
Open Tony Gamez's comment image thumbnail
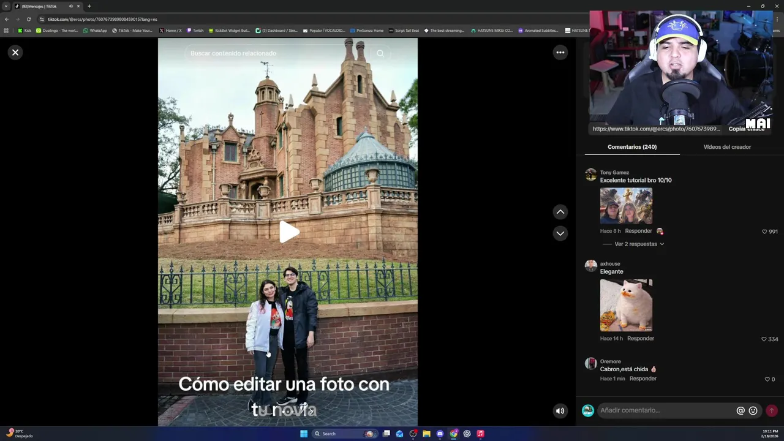click(626, 206)
